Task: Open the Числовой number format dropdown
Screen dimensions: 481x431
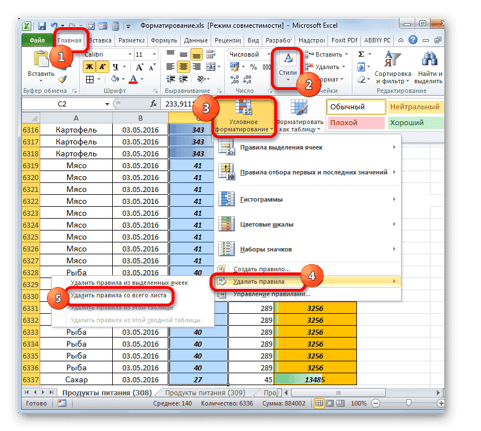Action: click(249, 54)
